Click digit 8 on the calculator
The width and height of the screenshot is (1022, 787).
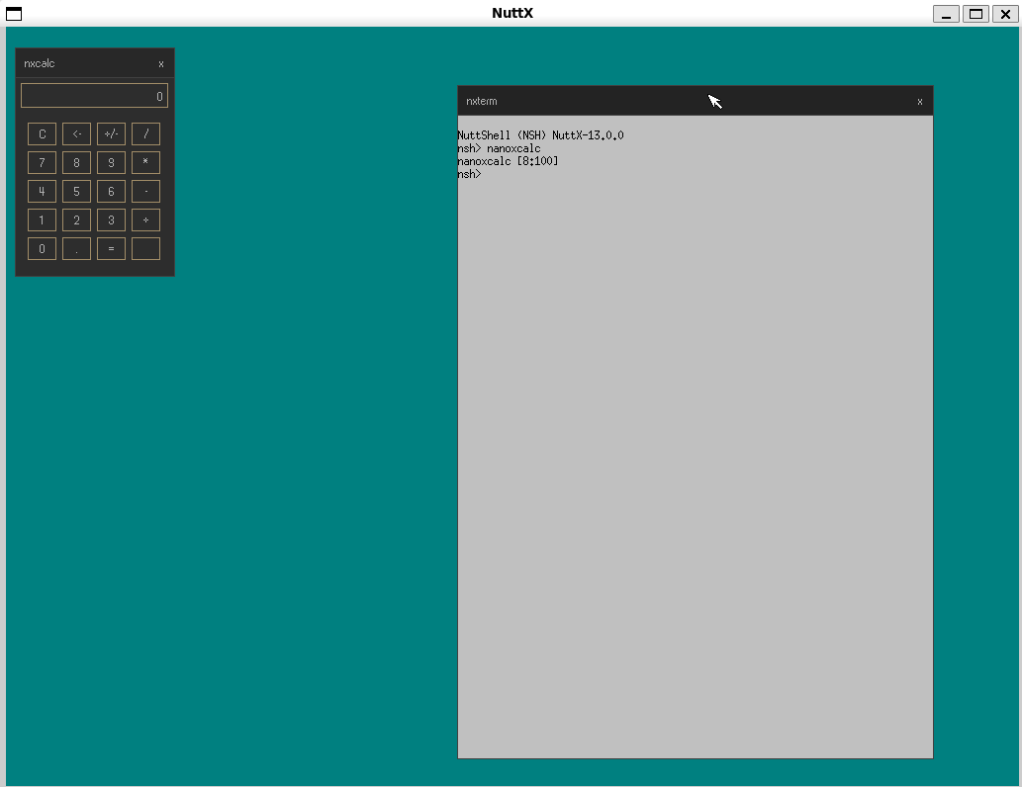76,163
